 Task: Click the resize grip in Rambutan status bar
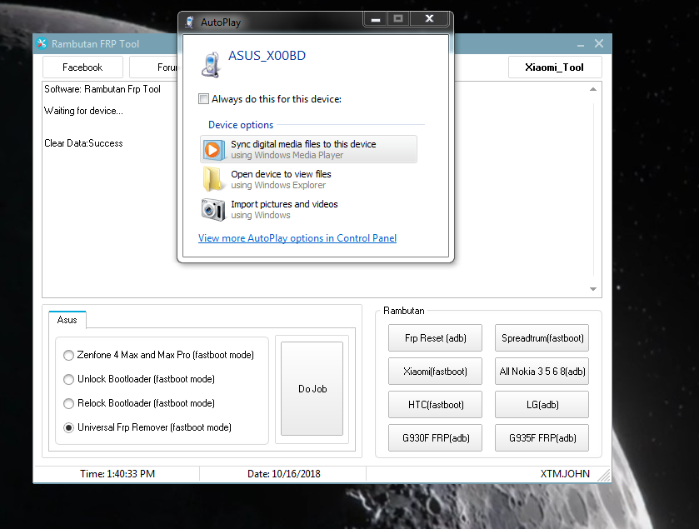tap(605, 476)
